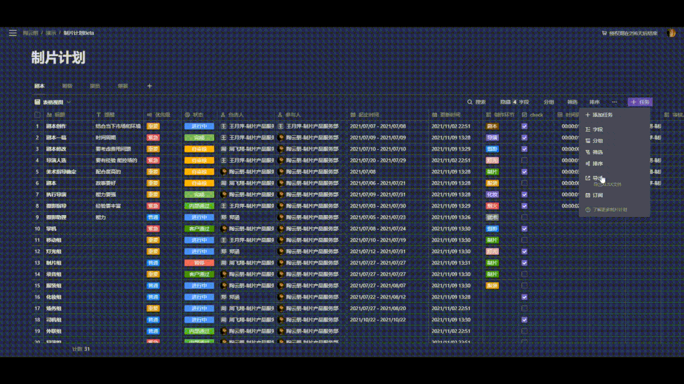The width and height of the screenshot is (684, 384).
Task: Click the purple + 任务 button
Action: pyautogui.click(x=640, y=102)
